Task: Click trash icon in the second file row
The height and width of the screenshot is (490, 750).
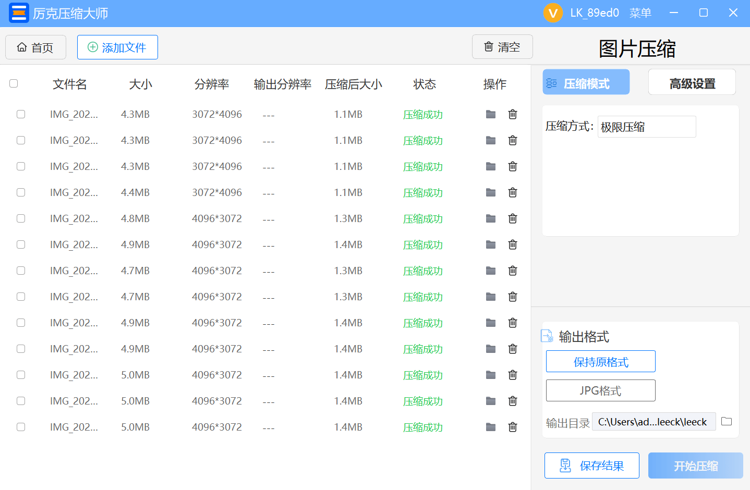Action: [513, 140]
